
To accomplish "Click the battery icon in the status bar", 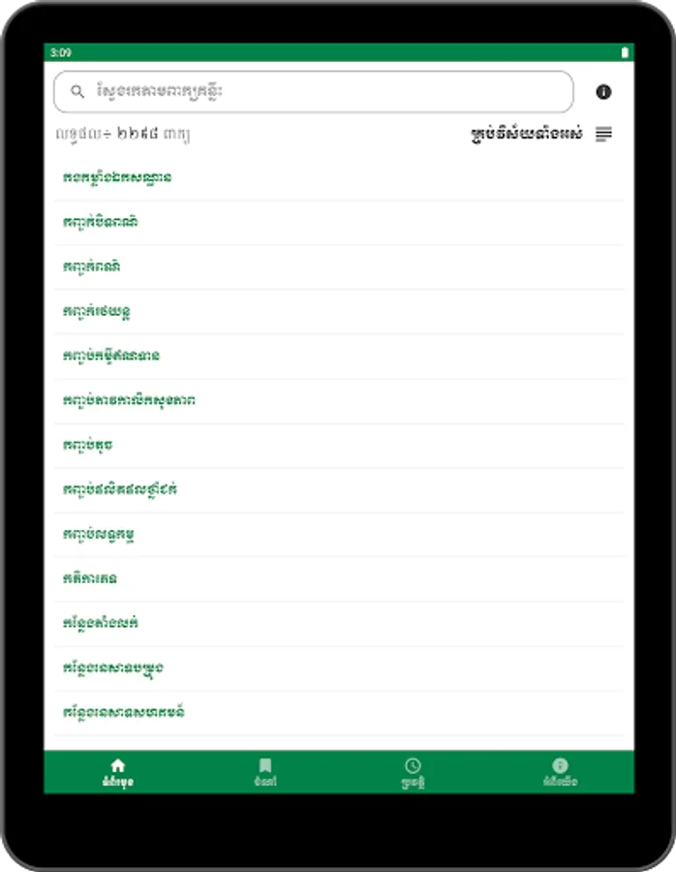I will [625, 52].
